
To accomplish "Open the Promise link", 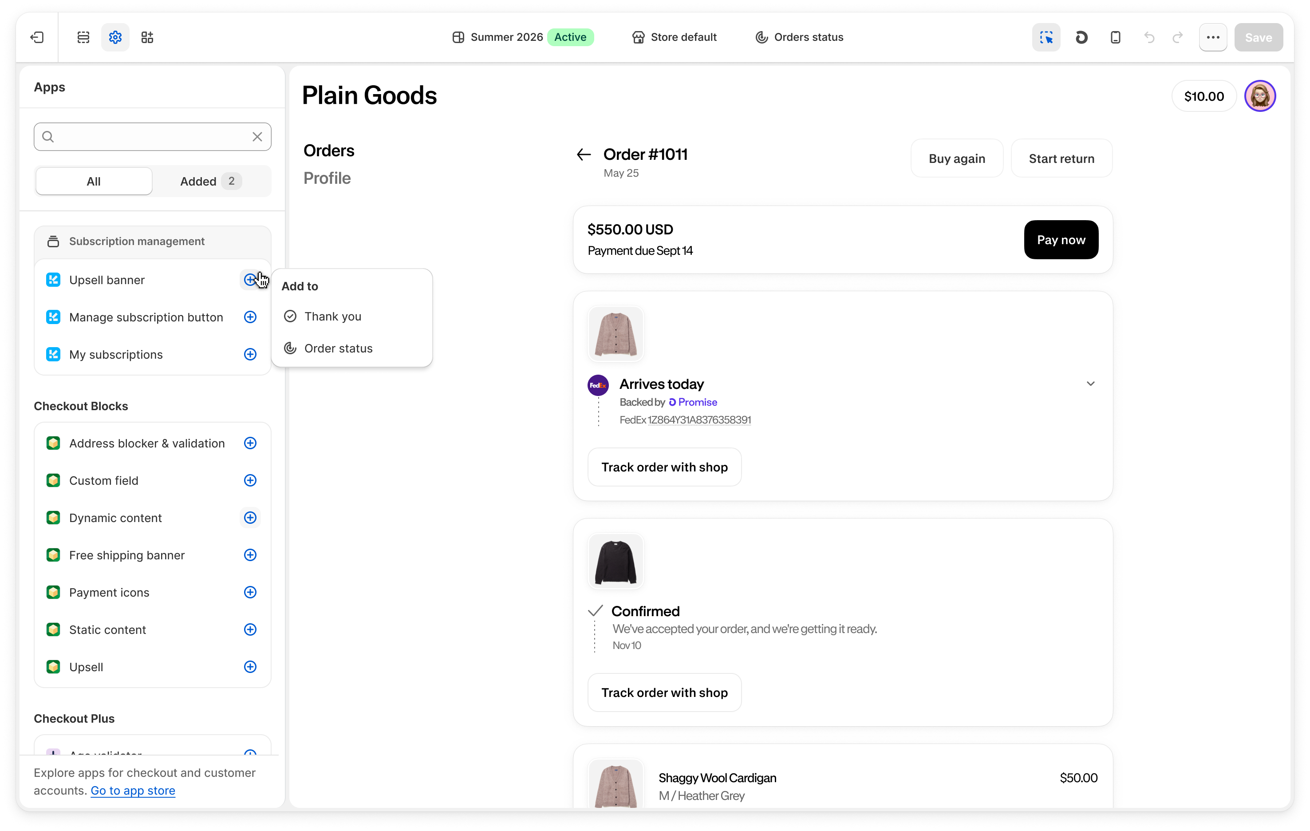I will [x=693, y=402].
